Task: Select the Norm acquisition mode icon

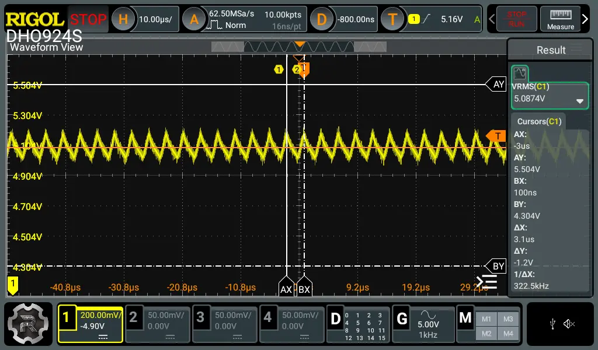Action: pyautogui.click(x=214, y=26)
